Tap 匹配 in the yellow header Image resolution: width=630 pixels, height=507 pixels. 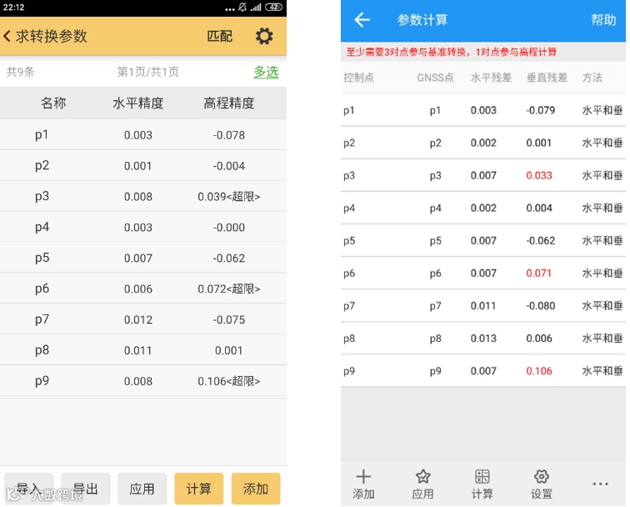click(219, 36)
